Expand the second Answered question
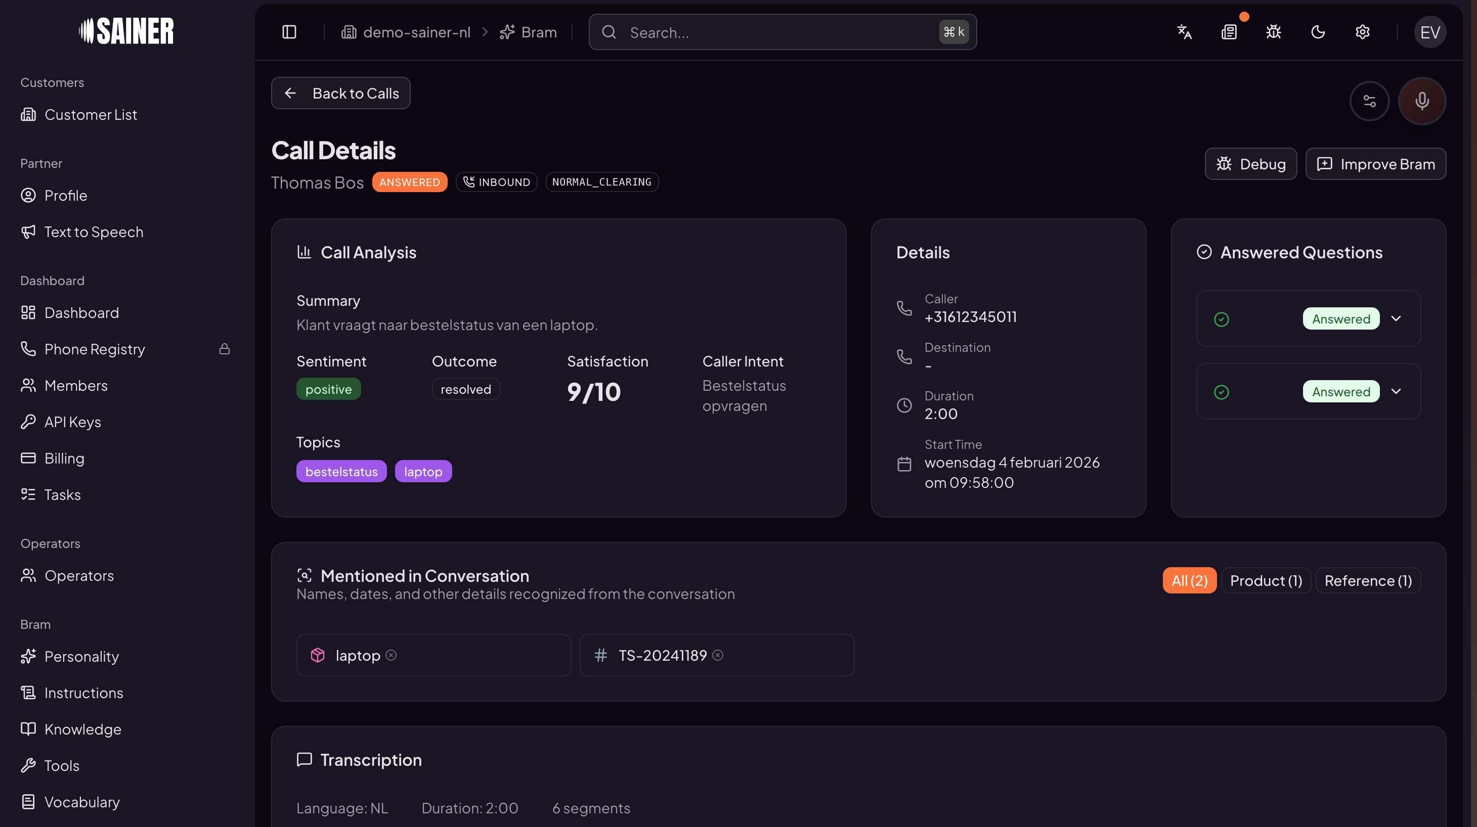Image resolution: width=1477 pixels, height=827 pixels. pos(1396,391)
